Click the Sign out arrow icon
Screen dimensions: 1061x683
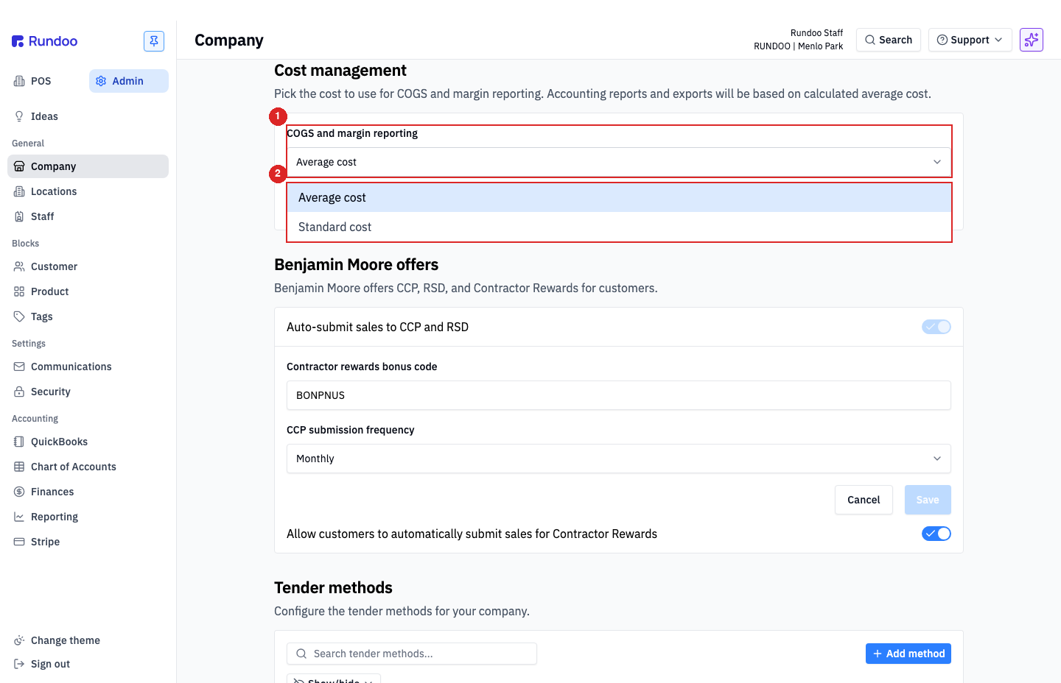pos(19,664)
